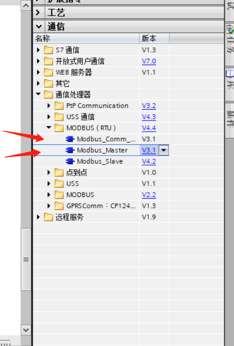Click the S7 通信 folder icon
234x346 pixels.
pos(48,50)
